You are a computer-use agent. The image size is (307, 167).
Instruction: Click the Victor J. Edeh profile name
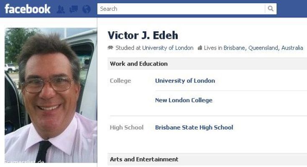143,35
